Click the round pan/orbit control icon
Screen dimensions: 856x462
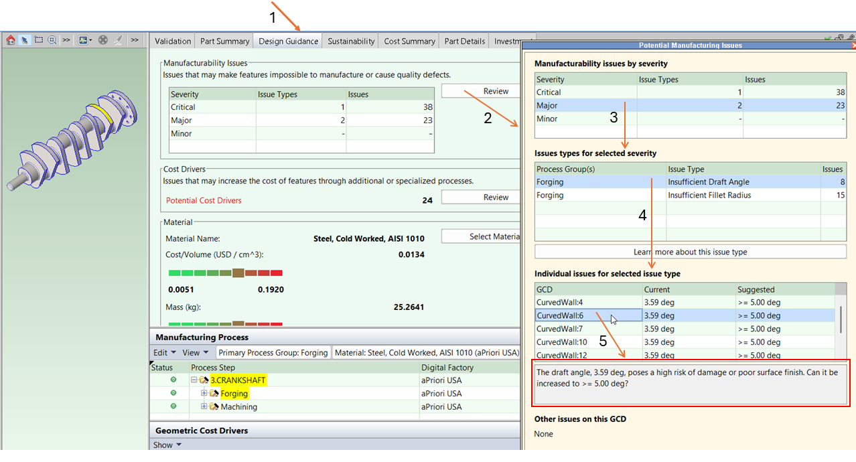[103, 40]
